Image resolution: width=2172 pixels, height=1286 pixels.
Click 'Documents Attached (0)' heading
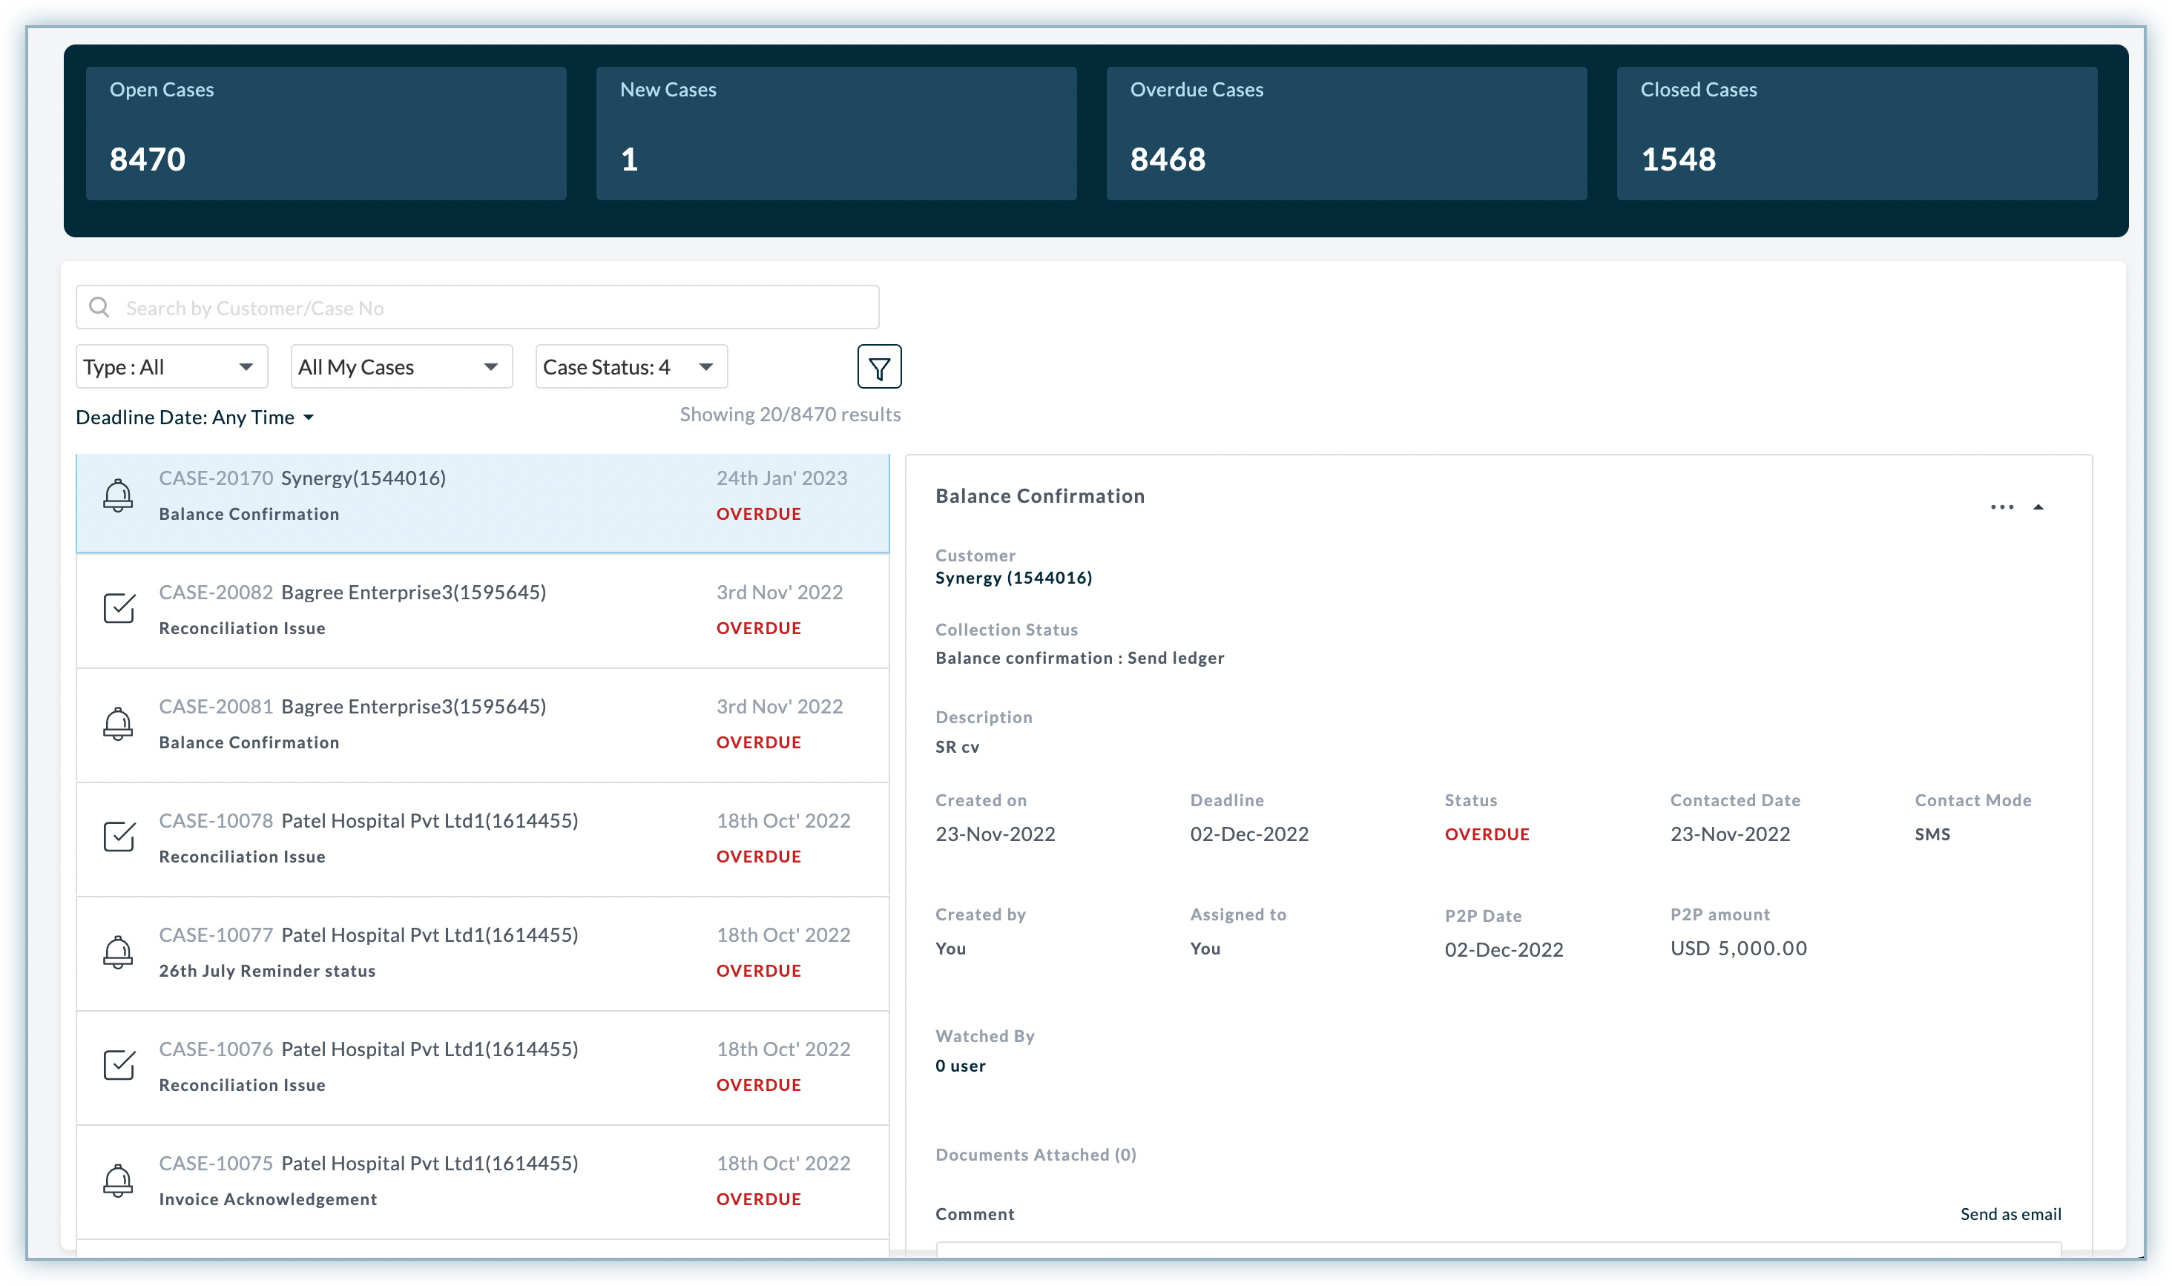1036,1155
